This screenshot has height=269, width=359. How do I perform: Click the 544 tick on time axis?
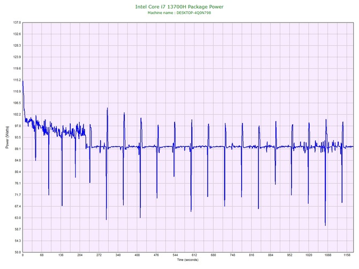tap(175, 255)
